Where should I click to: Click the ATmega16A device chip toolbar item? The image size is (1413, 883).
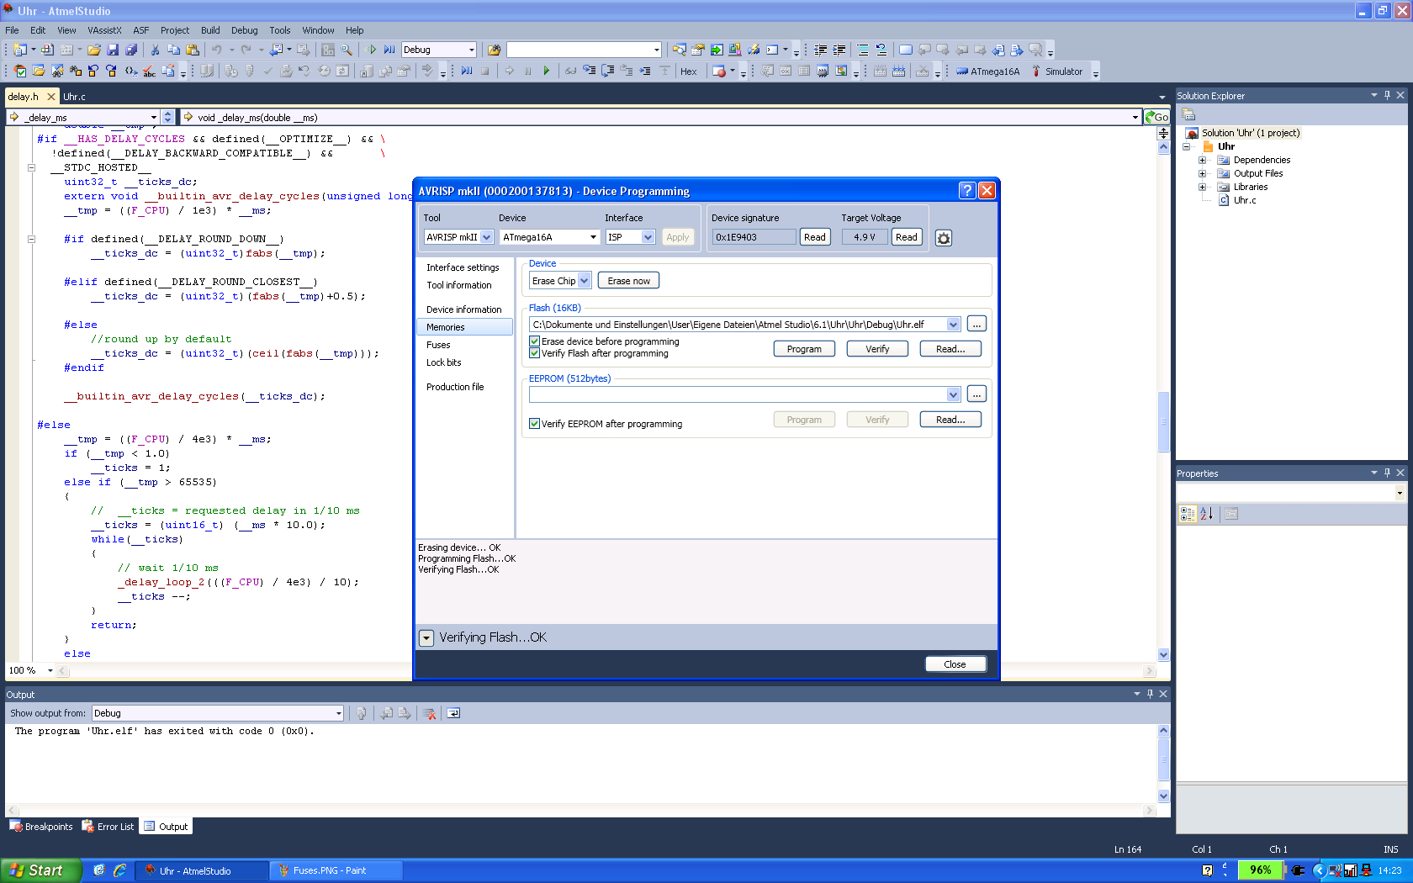987,71
